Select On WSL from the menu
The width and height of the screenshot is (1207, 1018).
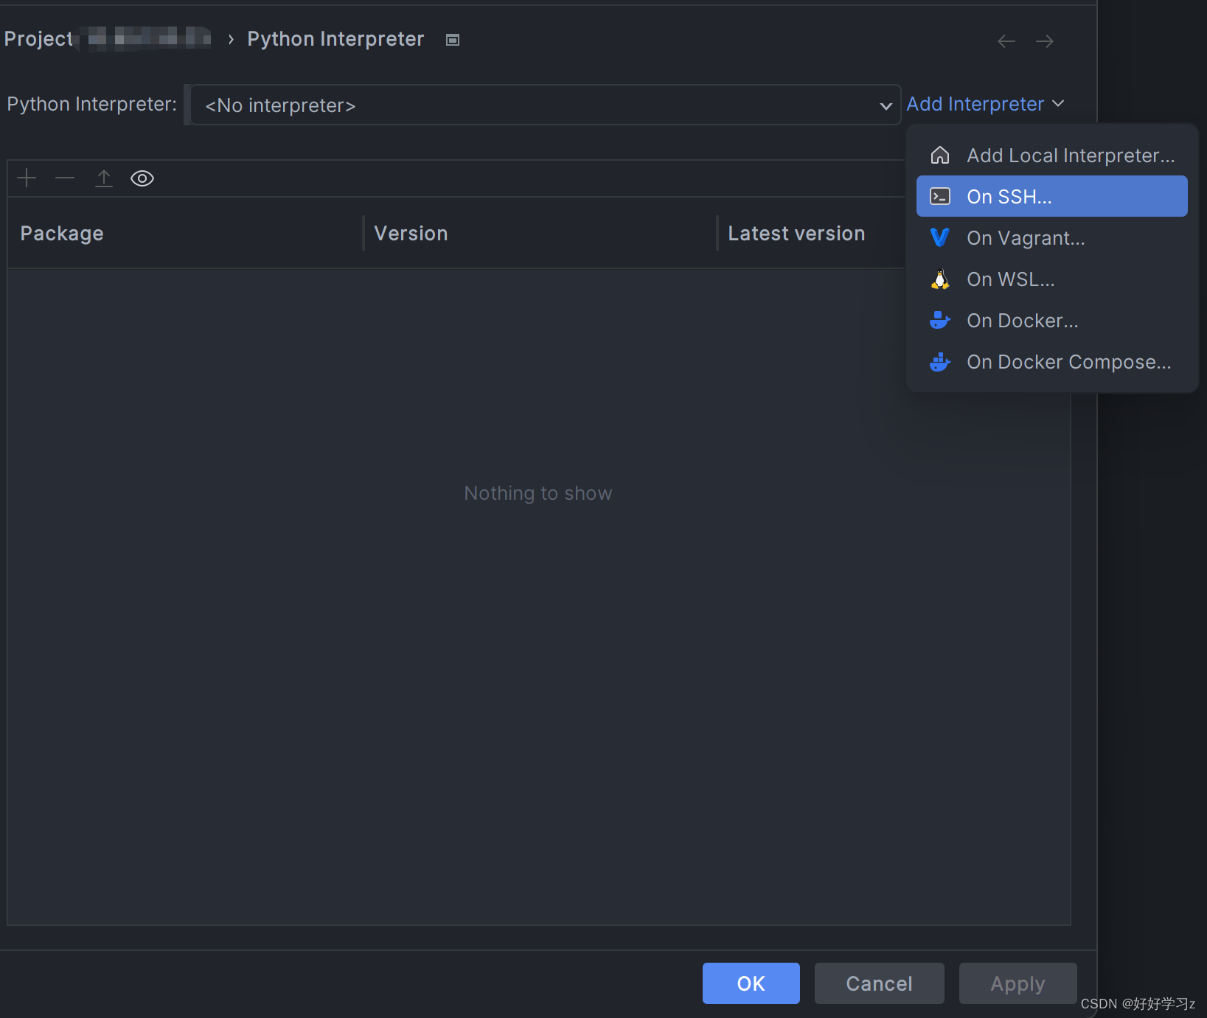click(x=1010, y=279)
